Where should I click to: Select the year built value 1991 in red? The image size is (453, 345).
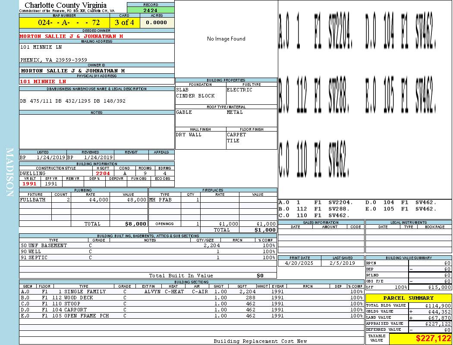pyautogui.click(x=29, y=184)
